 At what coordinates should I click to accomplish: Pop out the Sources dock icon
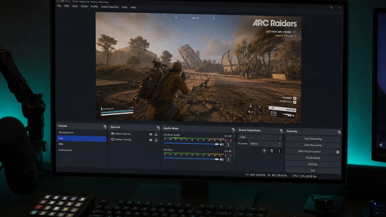pos(158,128)
